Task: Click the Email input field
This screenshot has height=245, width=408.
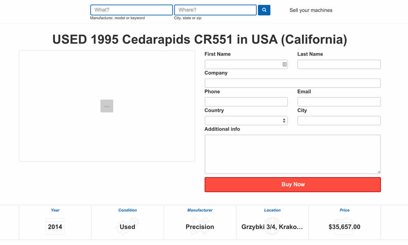Action: 339,102
